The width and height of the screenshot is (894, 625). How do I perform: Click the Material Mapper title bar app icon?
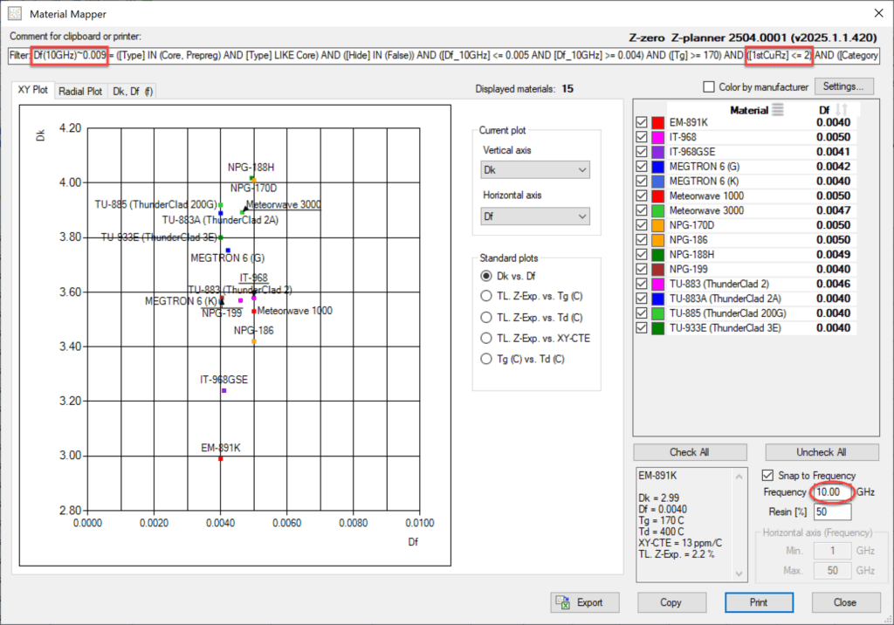tap(13, 13)
